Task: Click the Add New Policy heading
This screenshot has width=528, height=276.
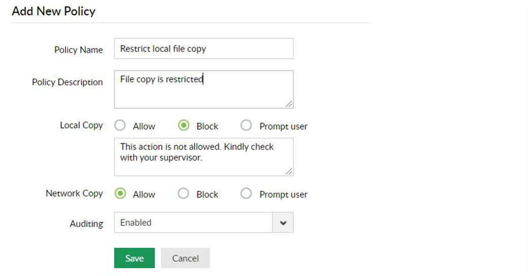Action: pos(53,11)
